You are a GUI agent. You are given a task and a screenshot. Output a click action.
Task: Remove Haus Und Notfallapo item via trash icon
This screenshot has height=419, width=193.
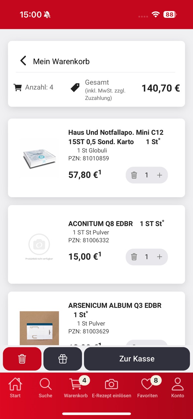tap(134, 175)
